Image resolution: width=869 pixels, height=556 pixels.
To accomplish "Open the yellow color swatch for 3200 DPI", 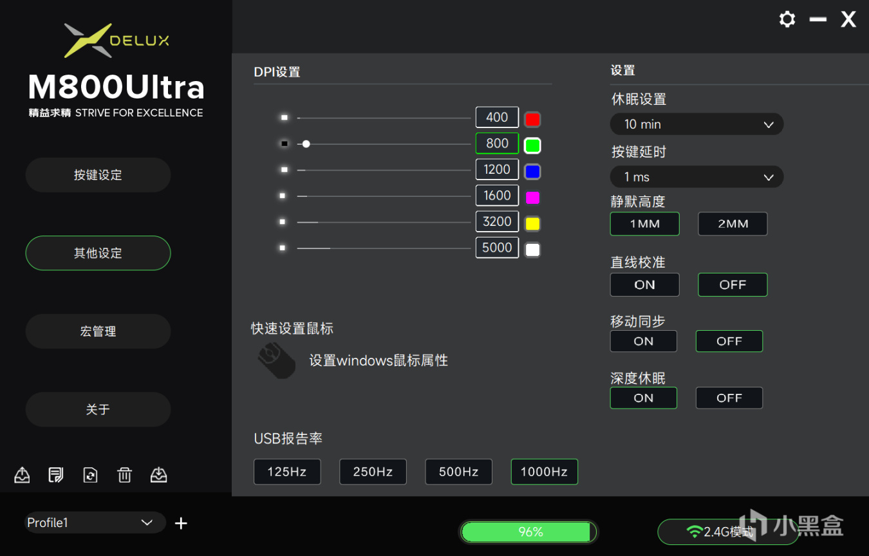I will 532,223.
